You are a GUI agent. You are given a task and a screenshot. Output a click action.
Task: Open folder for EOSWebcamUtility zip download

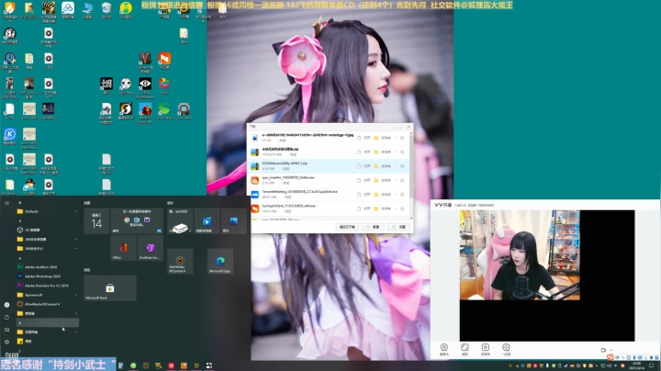click(383, 166)
